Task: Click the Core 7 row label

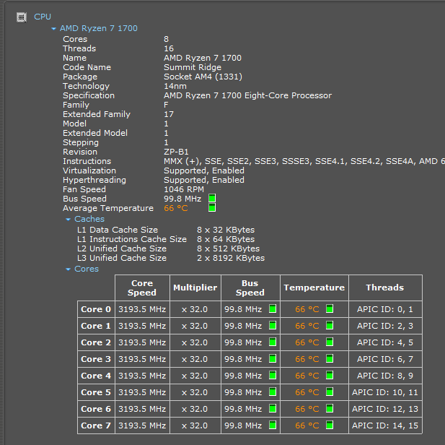Action: [96, 425]
